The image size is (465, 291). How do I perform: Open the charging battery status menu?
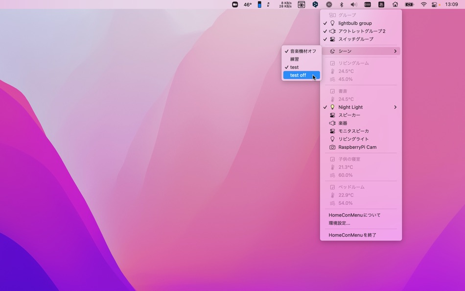click(x=409, y=4)
